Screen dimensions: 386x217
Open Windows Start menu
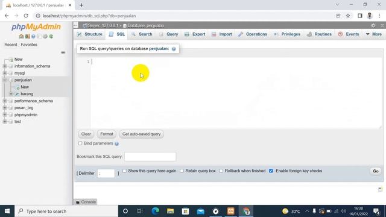[7, 211]
